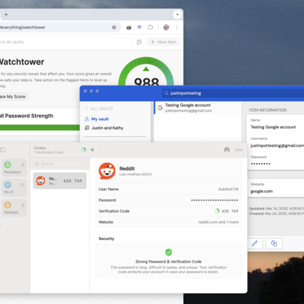The width and height of the screenshot is (304, 304).
Task: Click the search in all vaults field
Action: [65, 42]
